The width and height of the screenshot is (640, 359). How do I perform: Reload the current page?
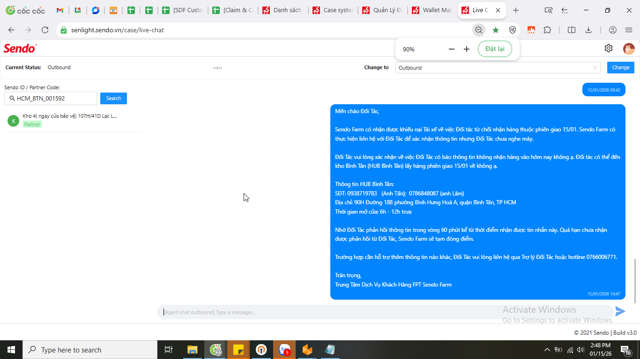(45, 30)
